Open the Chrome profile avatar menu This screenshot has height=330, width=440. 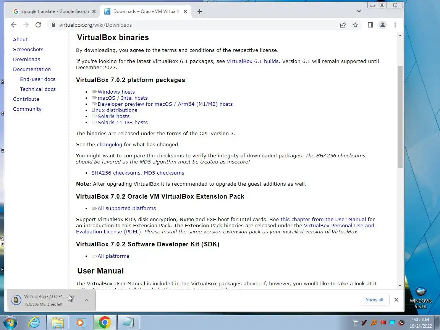point(382,25)
